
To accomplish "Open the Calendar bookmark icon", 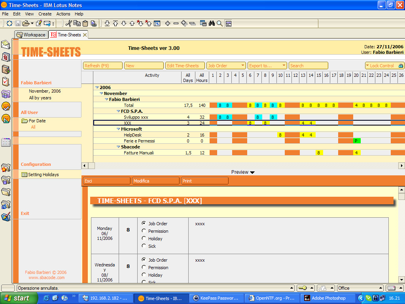I will click(6, 57).
